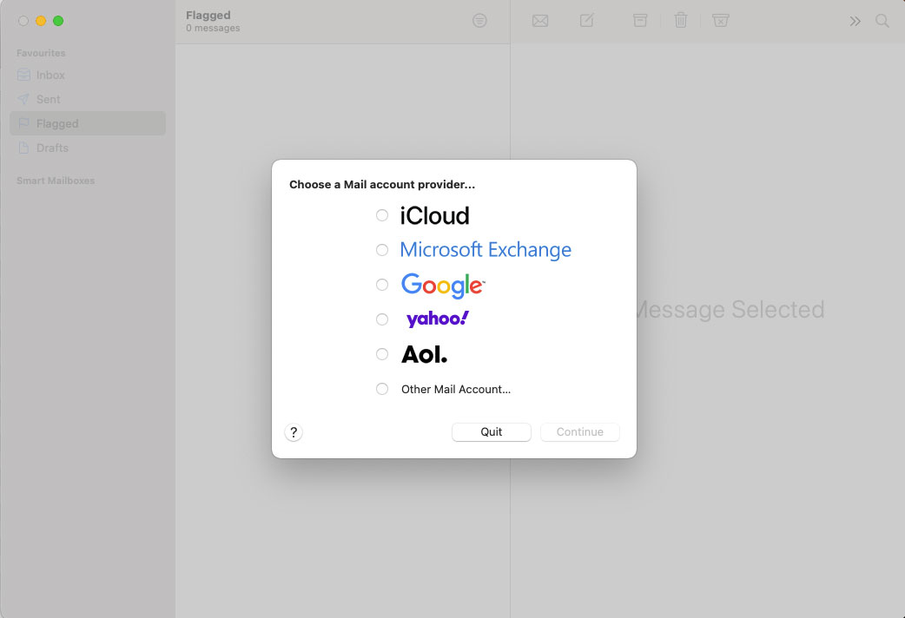Click the Sent paper plane icon
This screenshot has height=618, width=905.
[x=23, y=99]
